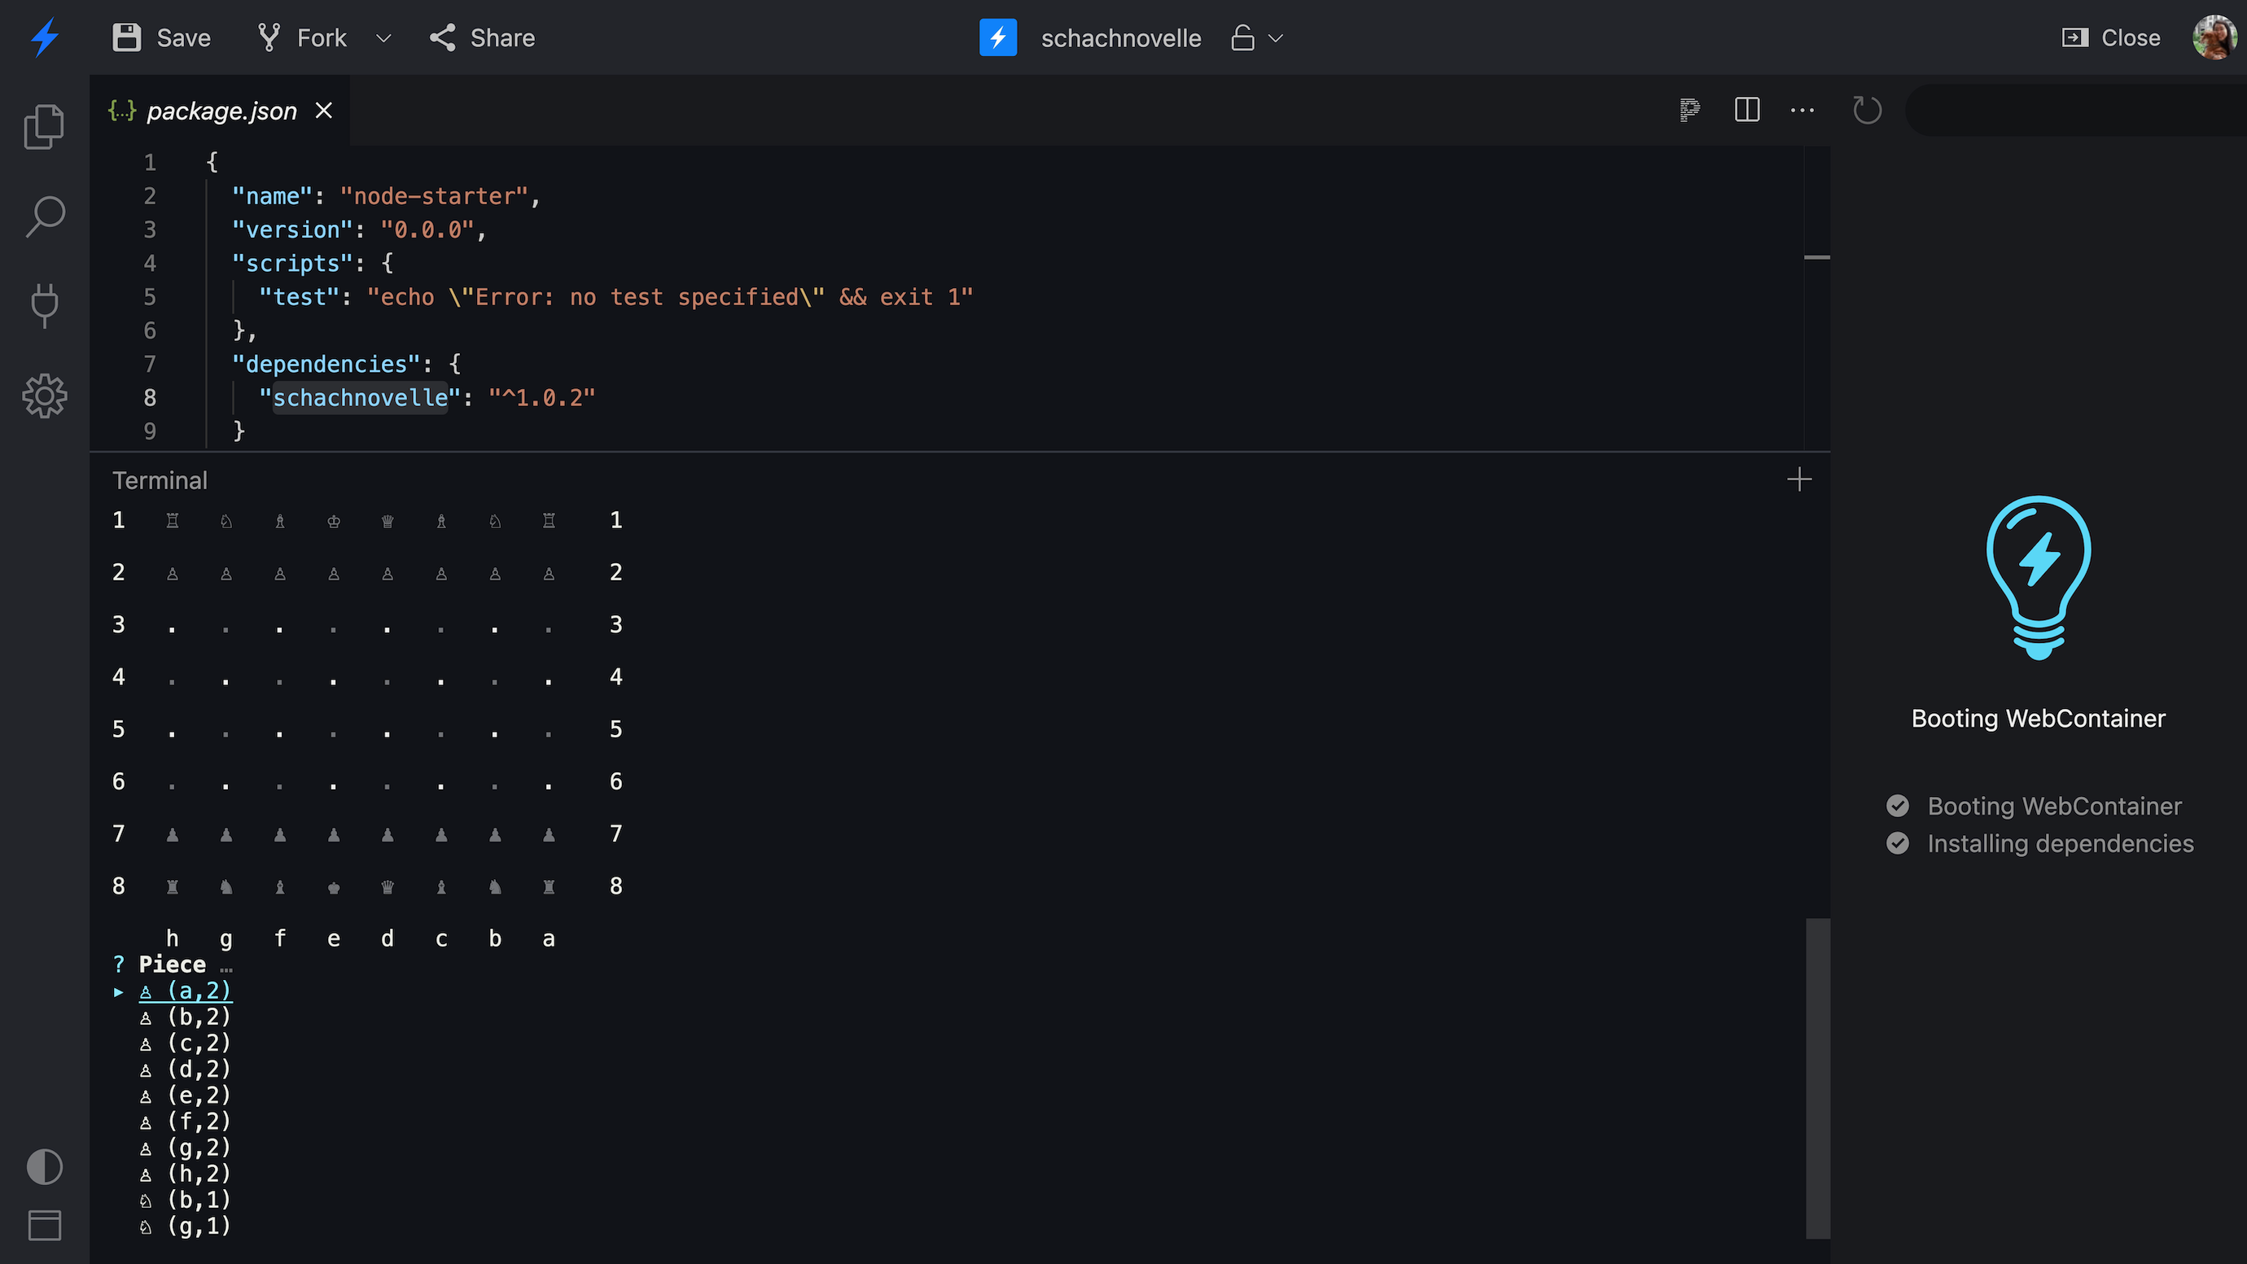Select the pawn (d,2) option

[186, 1069]
